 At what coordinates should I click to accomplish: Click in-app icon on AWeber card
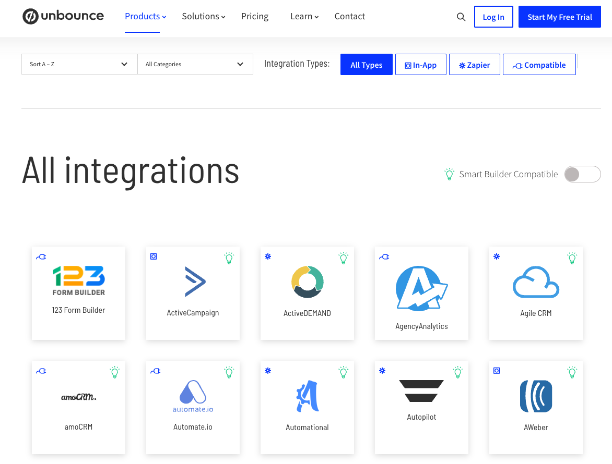coord(497,371)
